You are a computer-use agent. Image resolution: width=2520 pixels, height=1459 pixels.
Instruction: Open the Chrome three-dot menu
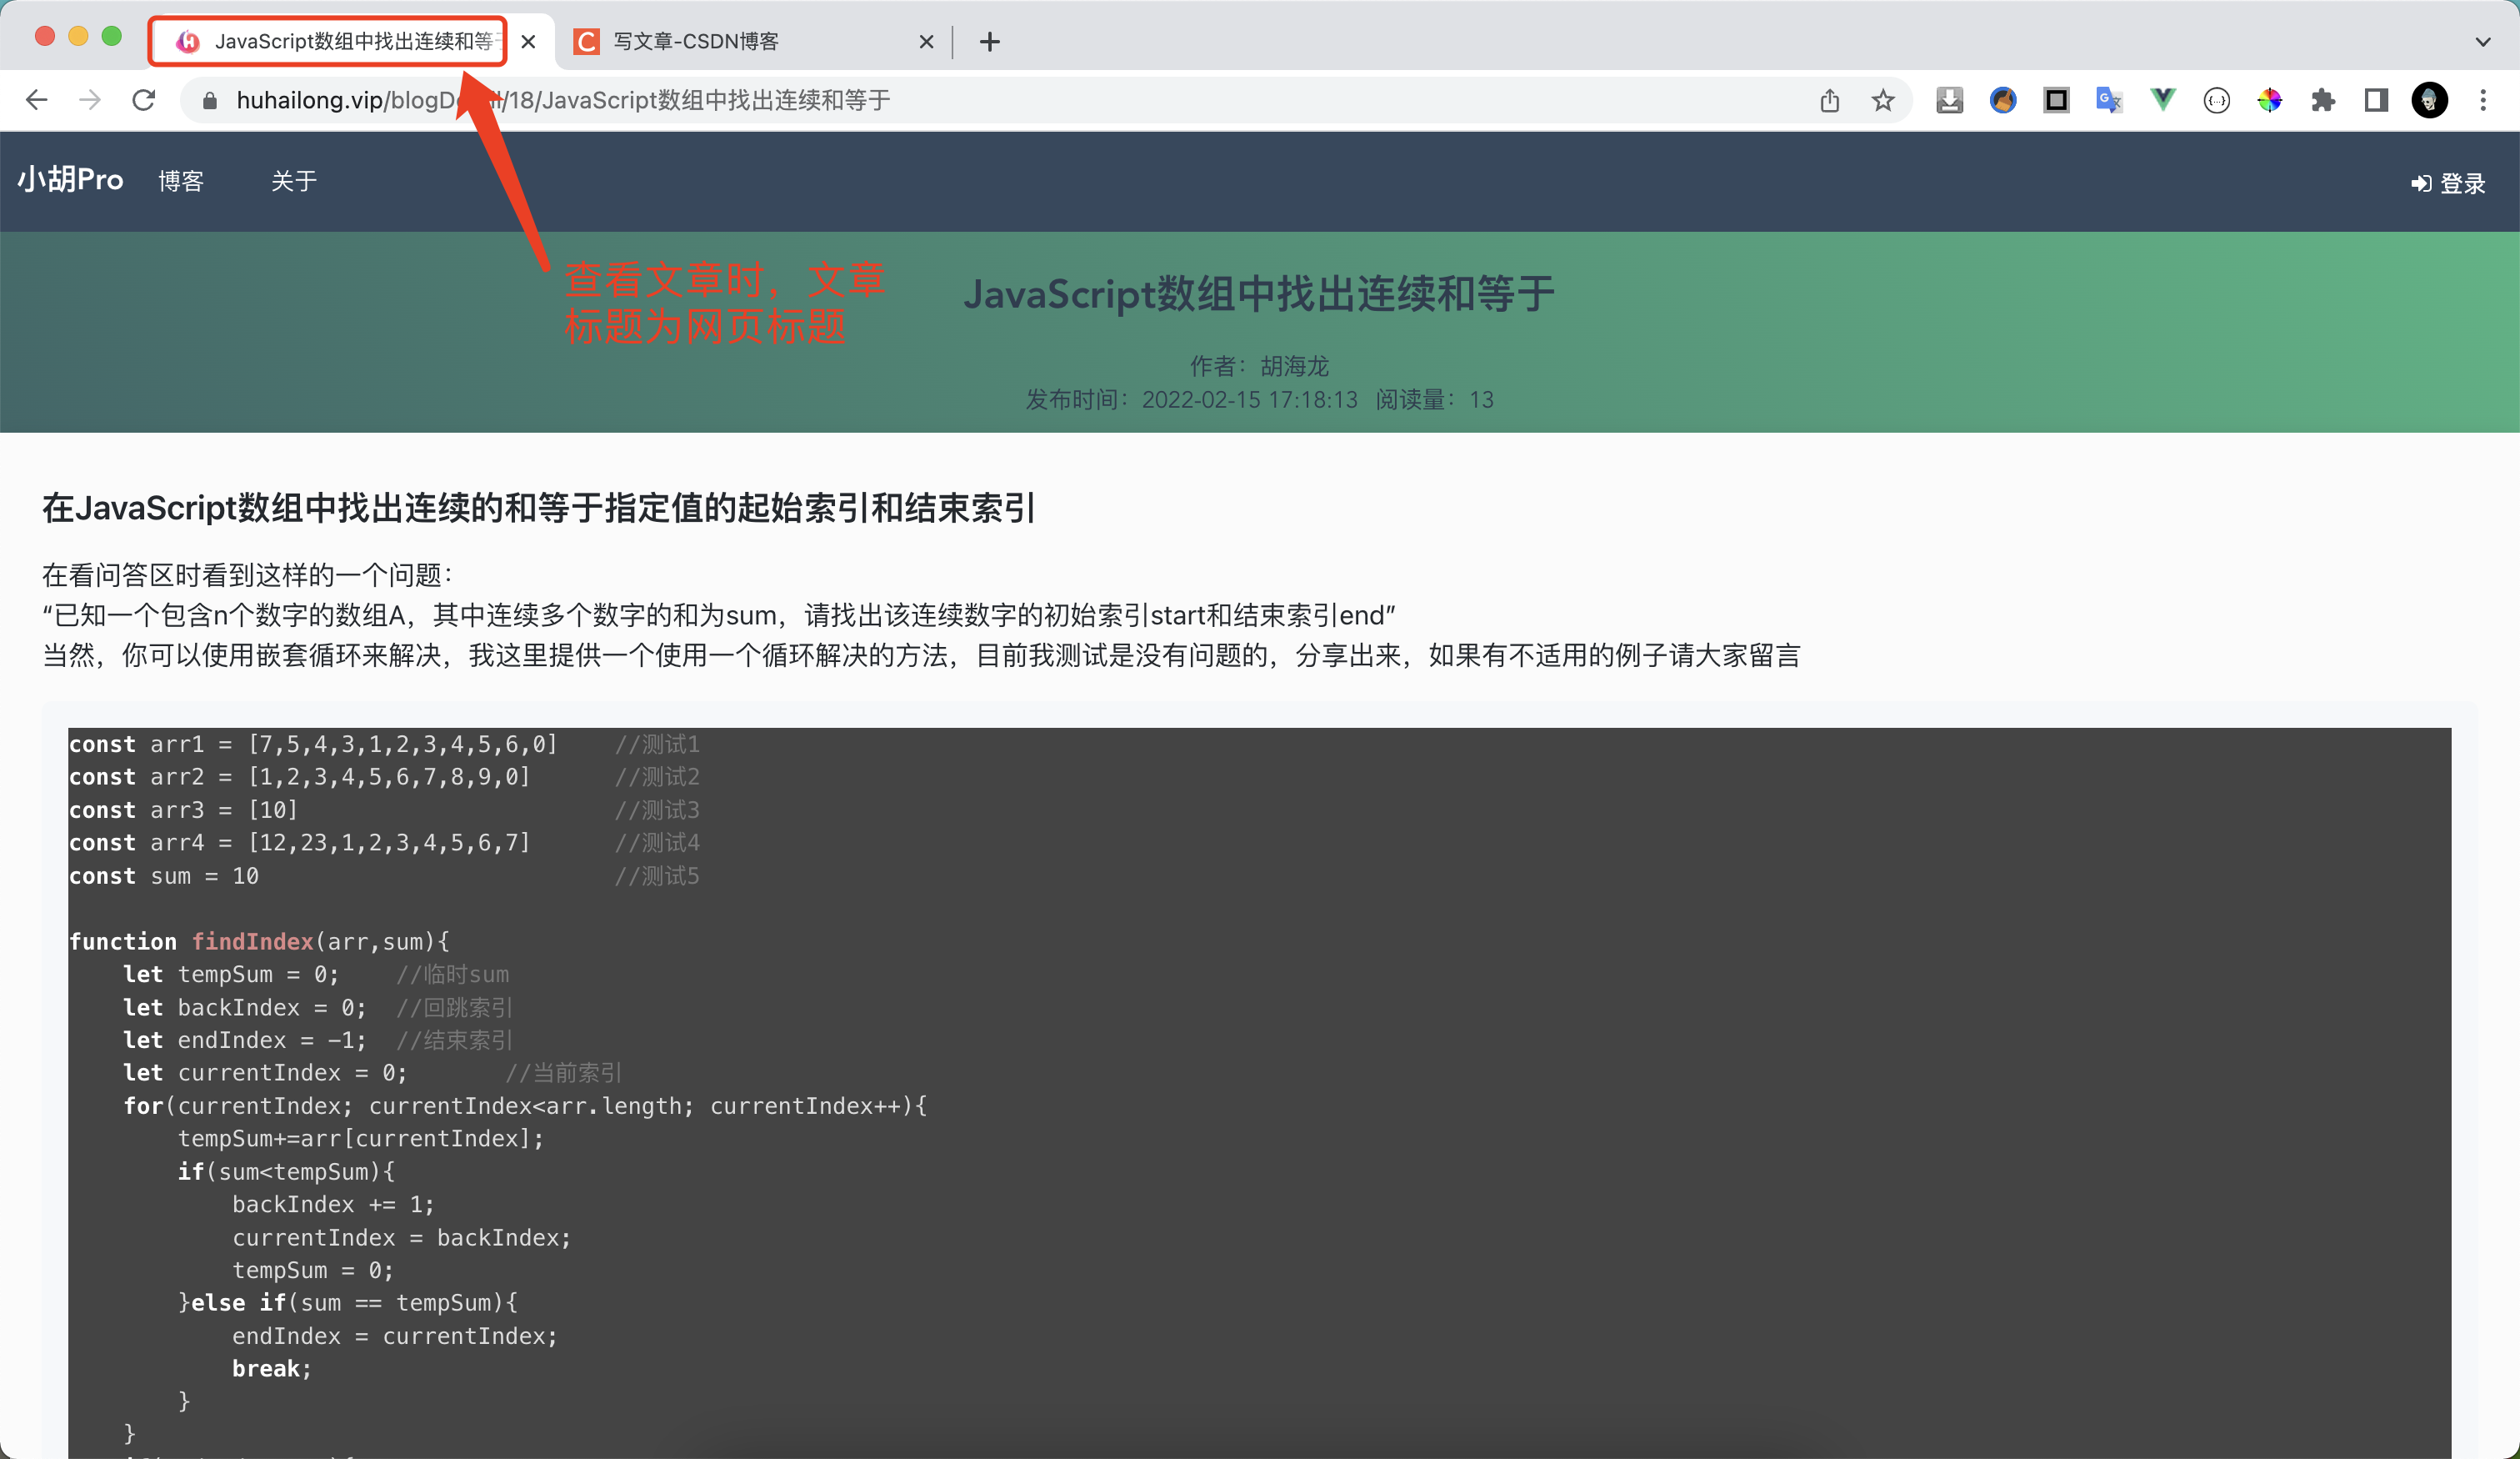pos(2485,100)
